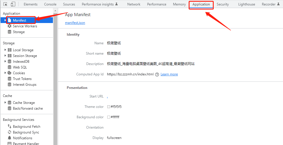Click the Service Workers gear icon

point(9,26)
